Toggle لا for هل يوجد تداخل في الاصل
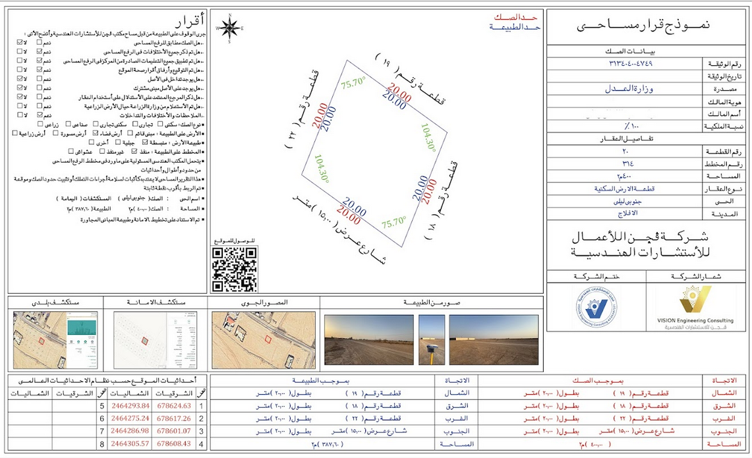Viewport: 752px width, 458px height. coord(20,78)
